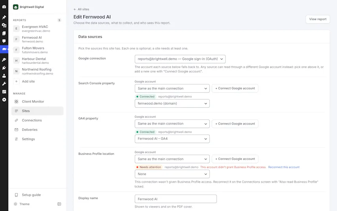Viewport: 337px width, 211px height.
Task: Click the Brightwell Digital green logo
Action: coord(16,7)
